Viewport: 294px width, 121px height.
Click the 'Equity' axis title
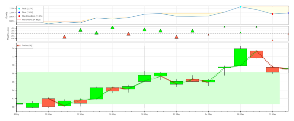(x=7, y=15)
